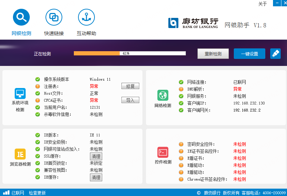Click the warning icon beside Chrome证书签名控件
The image size is (287, 196).
(x=181, y=179)
